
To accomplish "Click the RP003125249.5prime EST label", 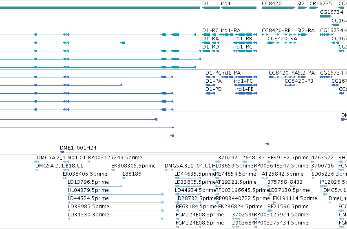I will 115,158.
